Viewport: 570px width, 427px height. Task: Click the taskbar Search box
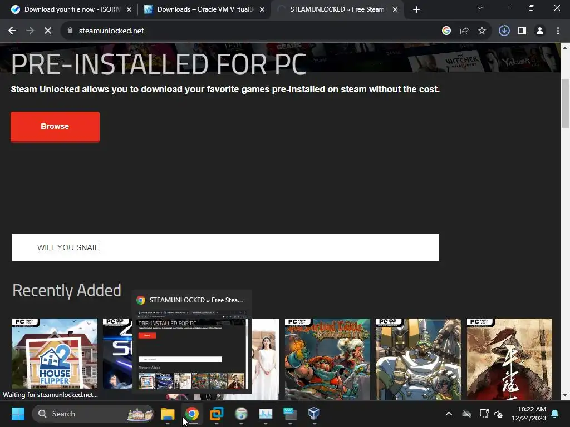click(x=93, y=414)
